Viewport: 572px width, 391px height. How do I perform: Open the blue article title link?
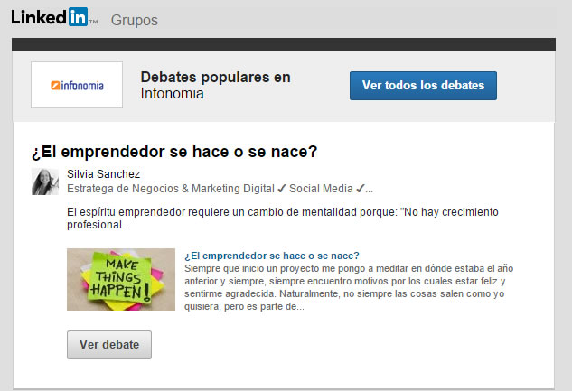click(272, 256)
